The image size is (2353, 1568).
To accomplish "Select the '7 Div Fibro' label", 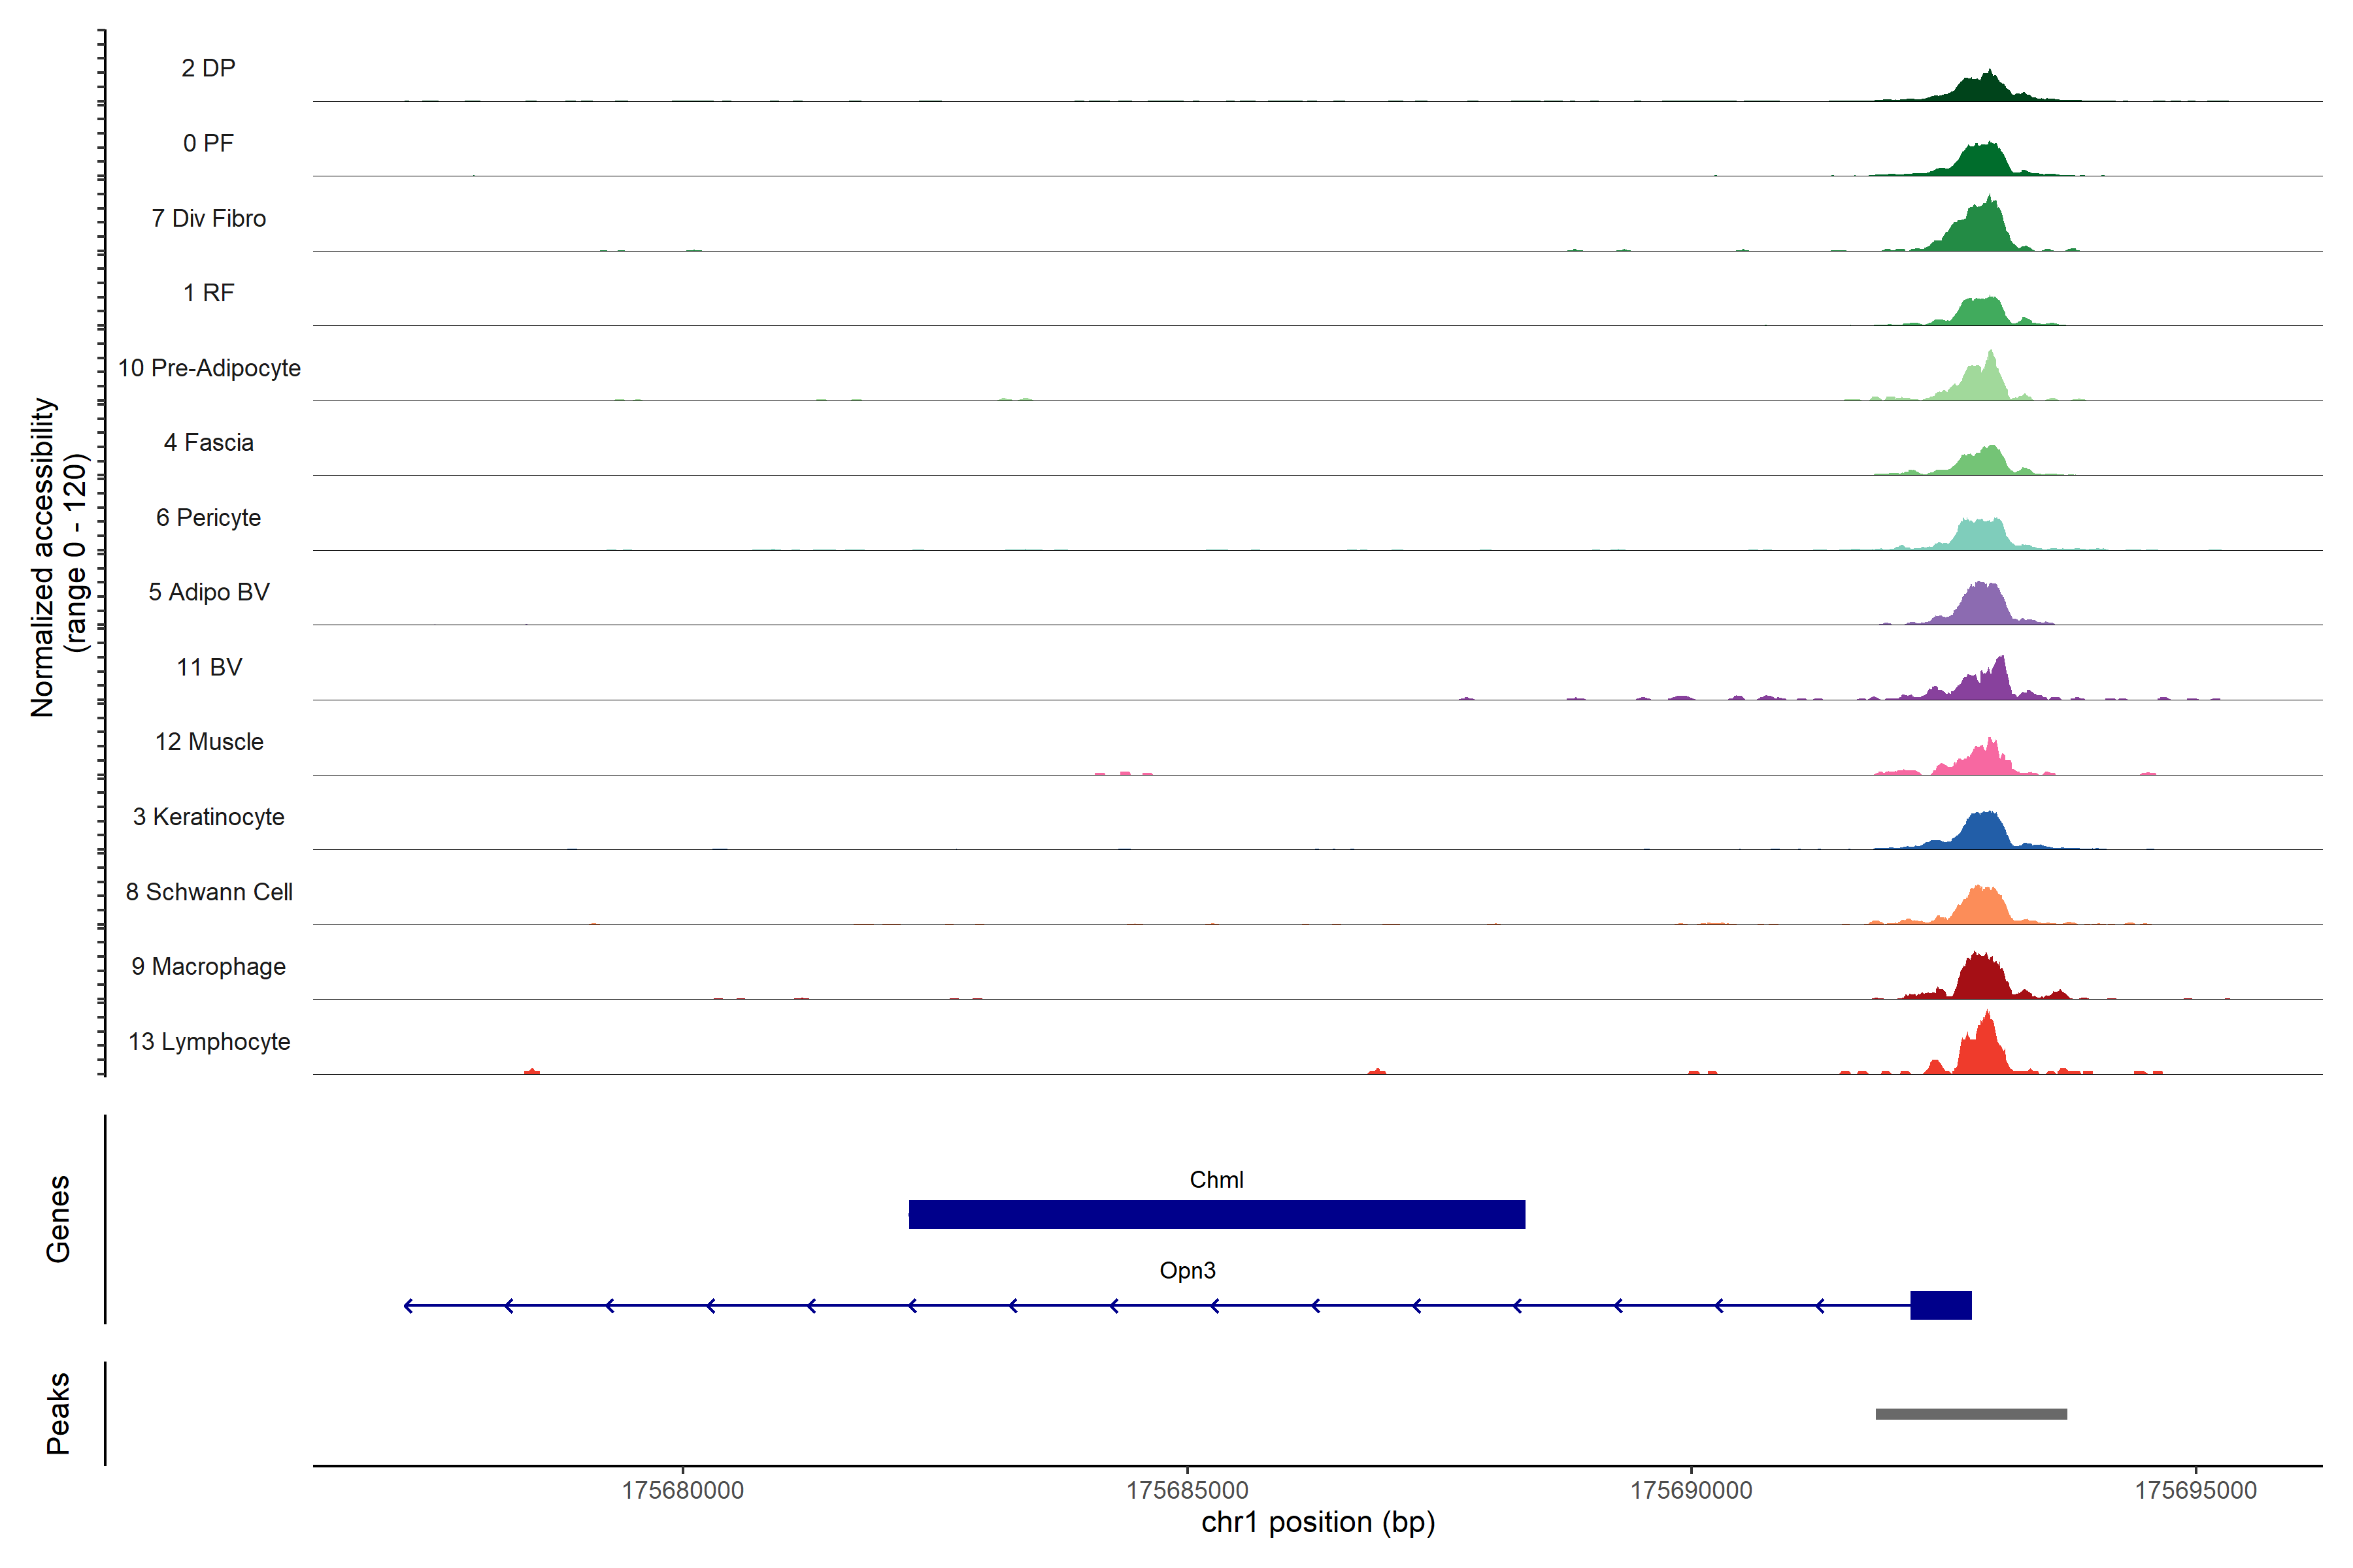I will coord(208,218).
